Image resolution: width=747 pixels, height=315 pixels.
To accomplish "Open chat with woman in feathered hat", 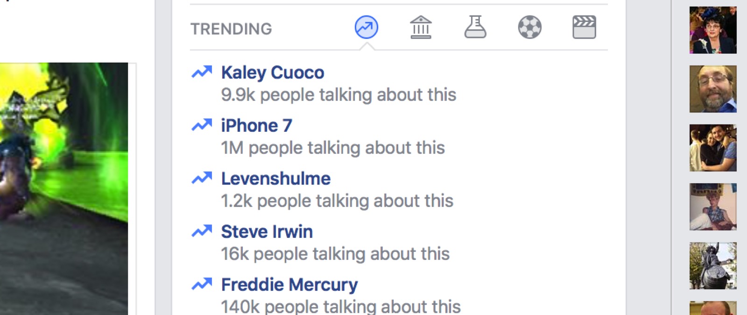I will 713,30.
